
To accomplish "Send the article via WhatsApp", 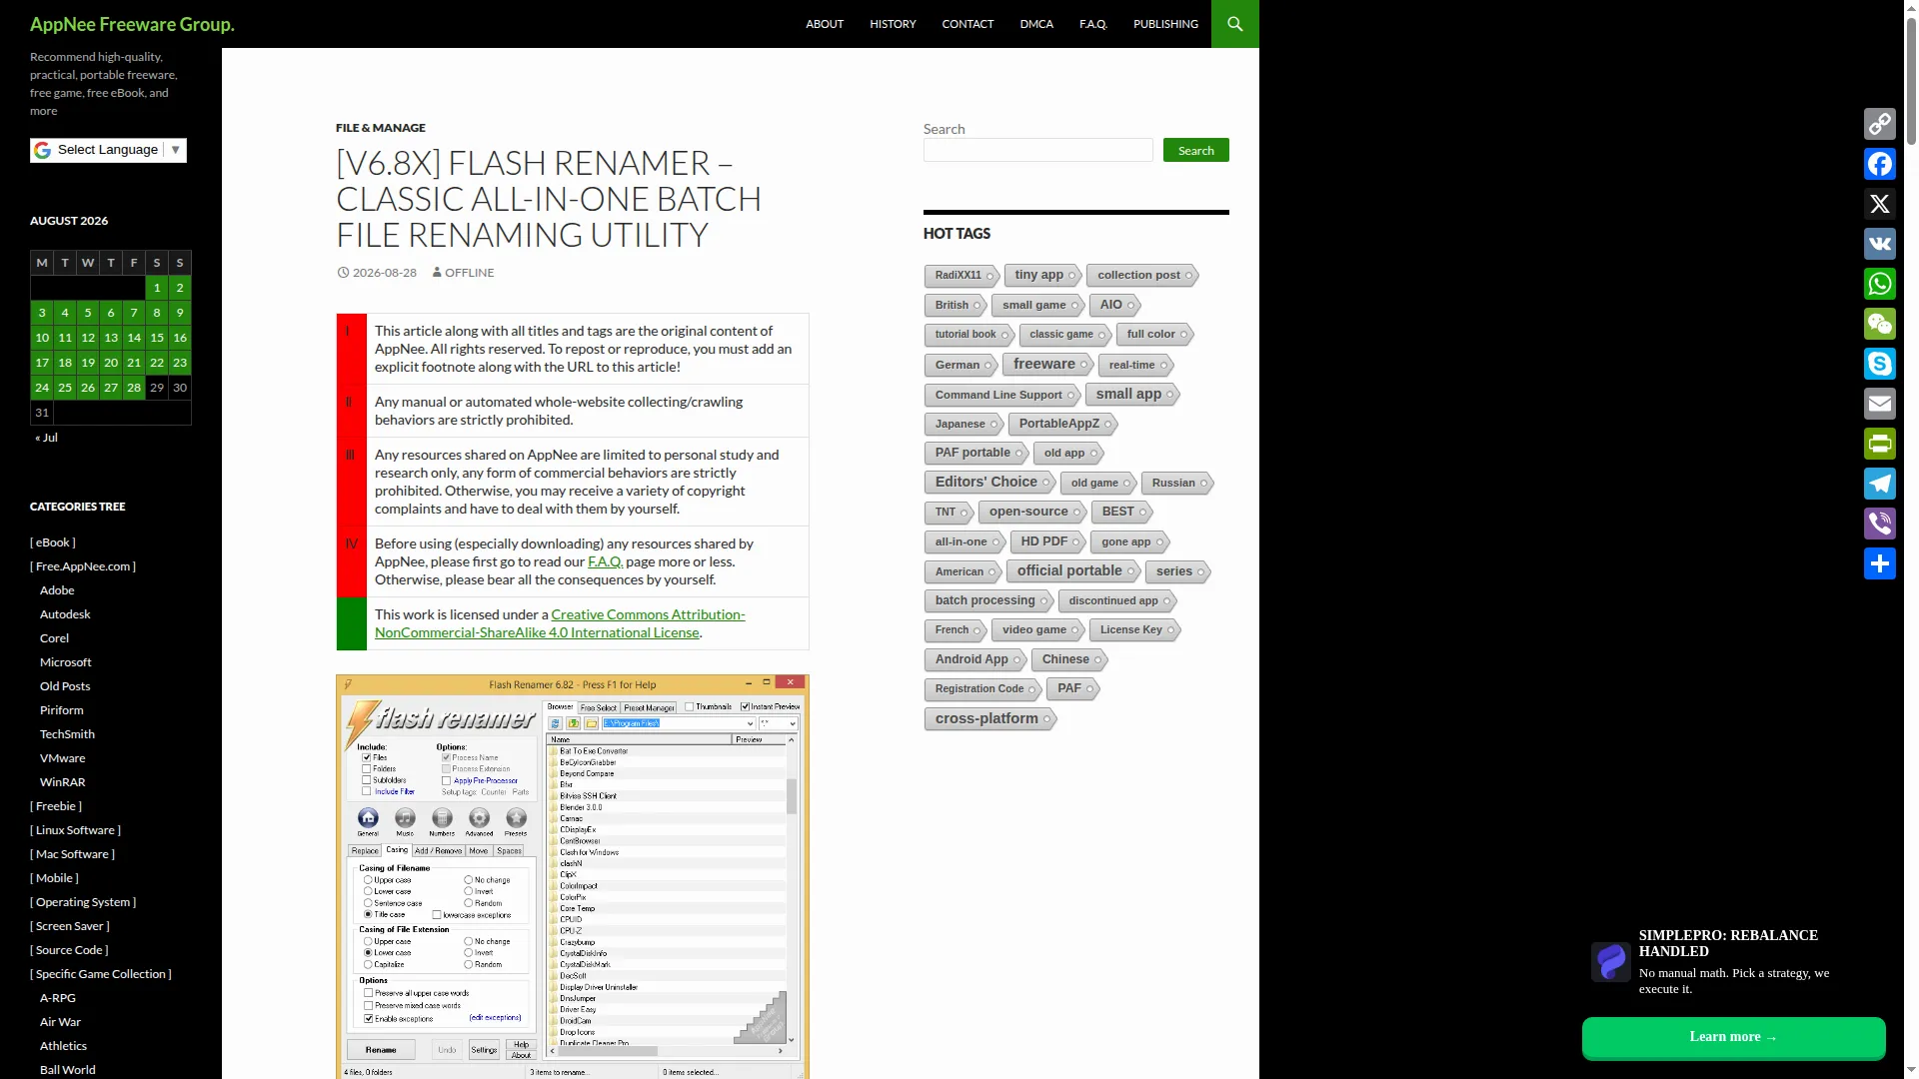I will pyautogui.click(x=1880, y=284).
